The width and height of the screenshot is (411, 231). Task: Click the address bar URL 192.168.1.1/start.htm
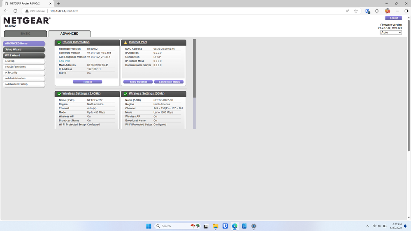(x=64, y=11)
